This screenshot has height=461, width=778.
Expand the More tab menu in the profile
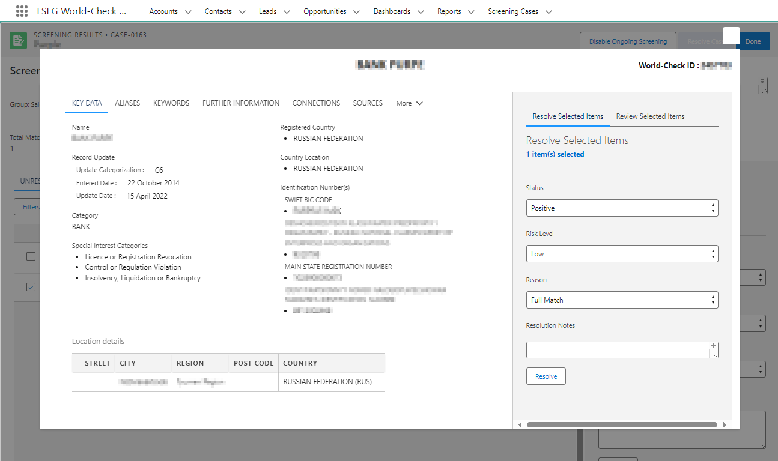coord(409,103)
